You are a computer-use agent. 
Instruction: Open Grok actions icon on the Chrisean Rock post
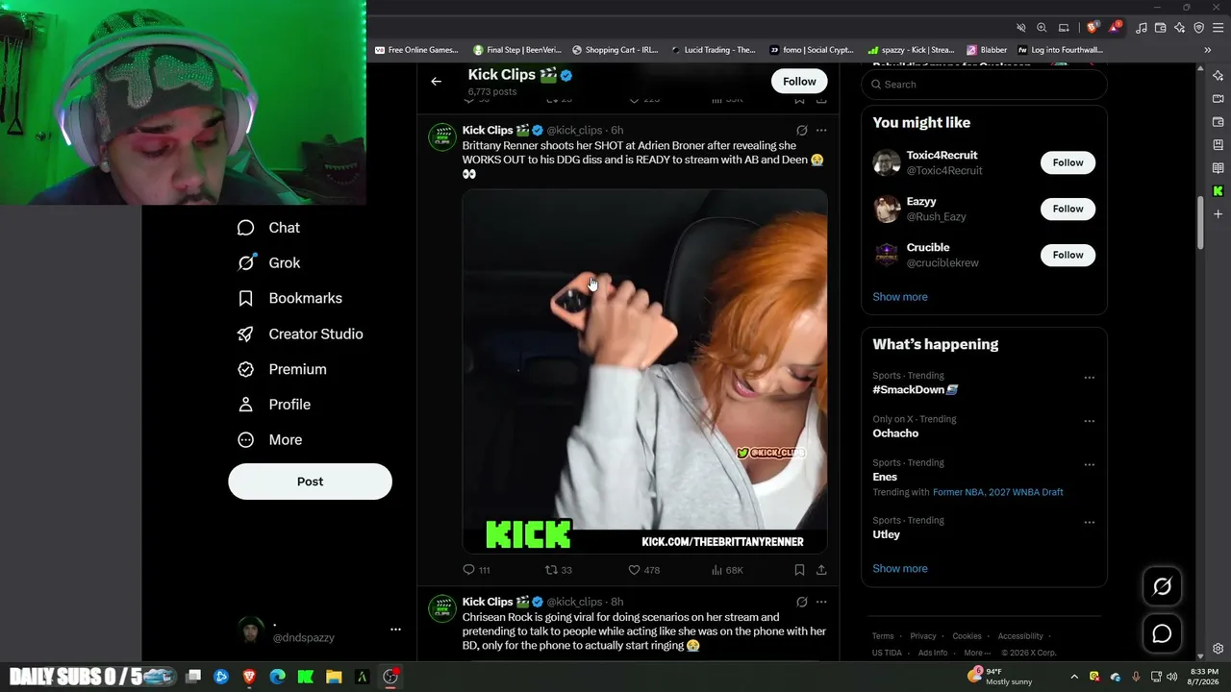[x=801, y=602]
